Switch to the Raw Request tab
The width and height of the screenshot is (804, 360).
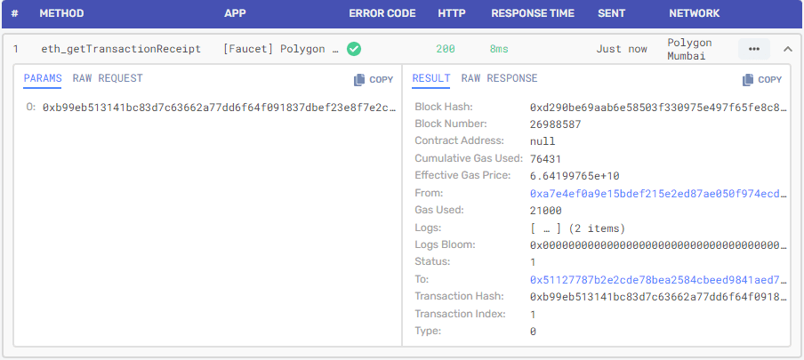click(108, 78)
